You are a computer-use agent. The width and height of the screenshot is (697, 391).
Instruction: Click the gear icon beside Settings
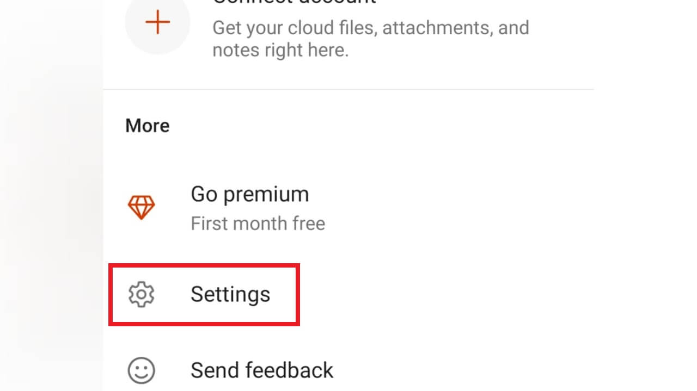click(x=142, y=294)
